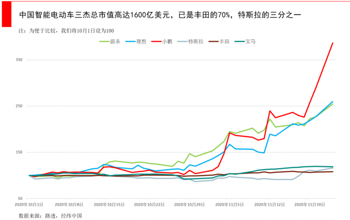The width and height of the screenshot is (350, 220).
Task: Click the 150 y-axis value
Action: pos(19,152)
